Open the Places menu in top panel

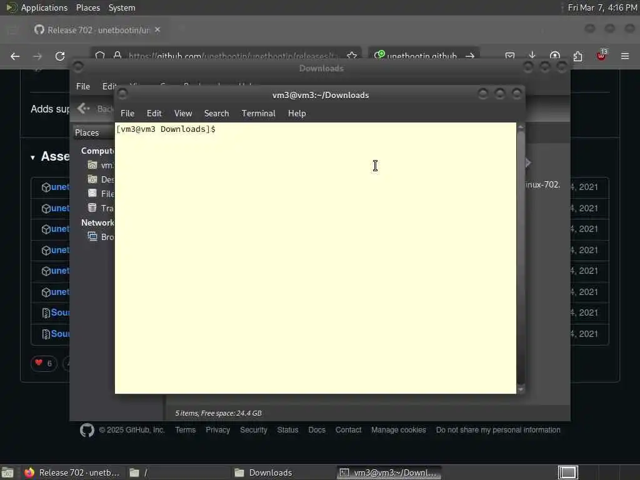click(87, 7)
